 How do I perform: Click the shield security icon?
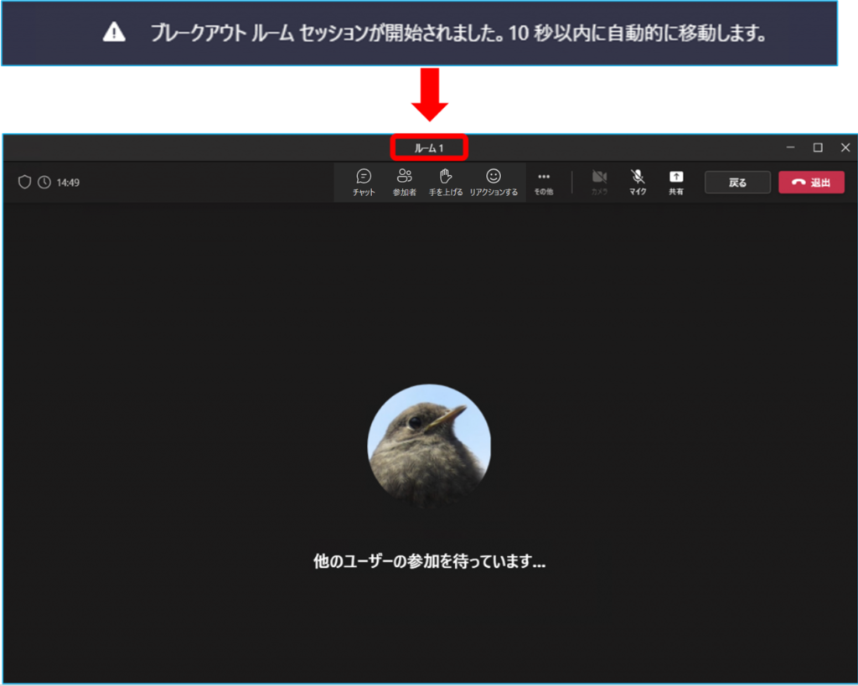pos(24,182)
